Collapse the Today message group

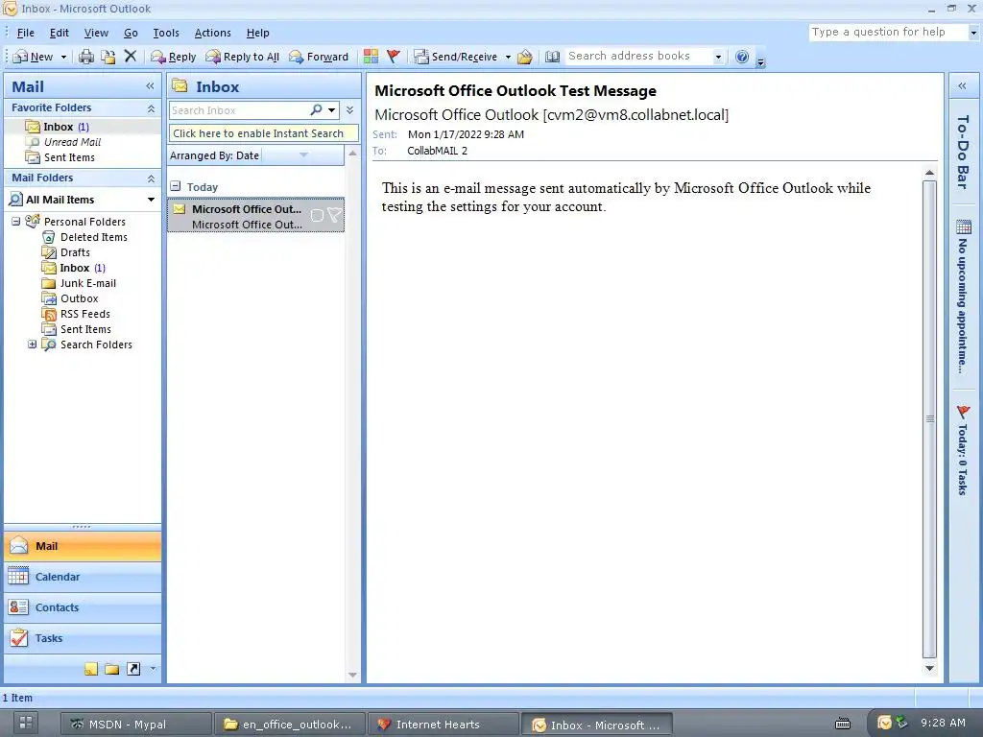tap(176, 186)
